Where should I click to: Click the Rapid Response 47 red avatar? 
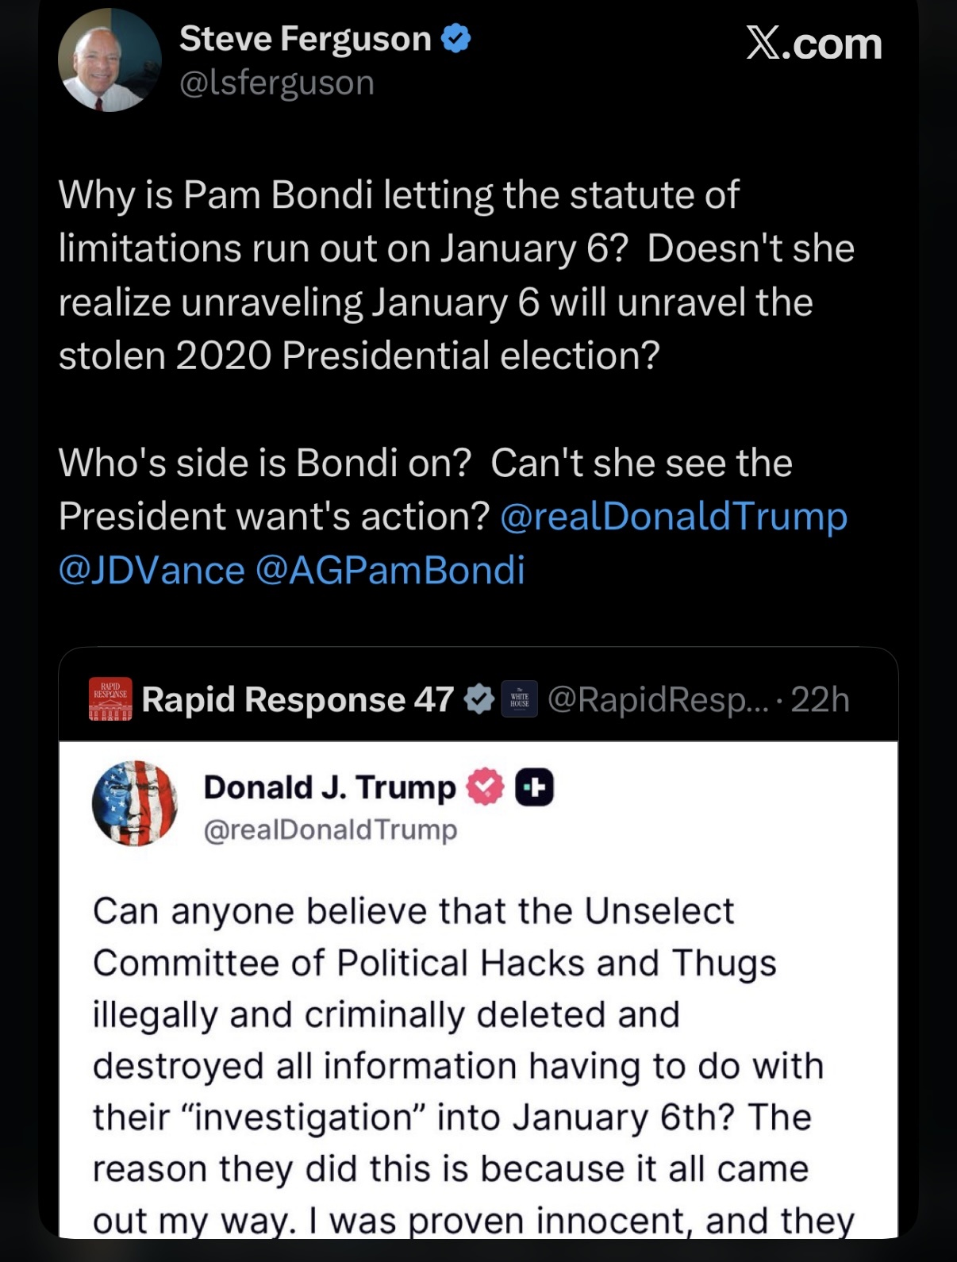[110, 699]
